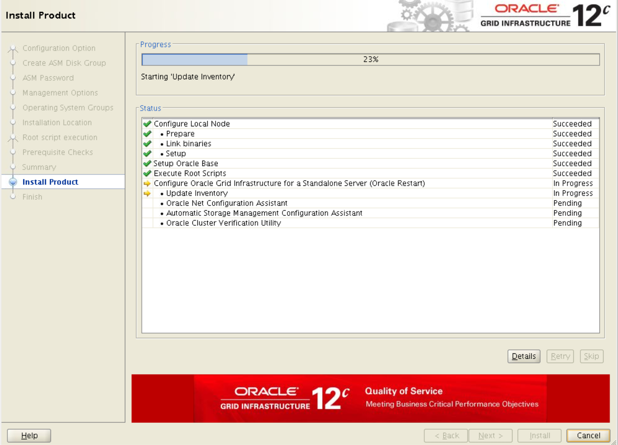Select Configuration Option step in sidebar
Image resolution: width=618 pixels, height=445 pixels.
point(59,48)
